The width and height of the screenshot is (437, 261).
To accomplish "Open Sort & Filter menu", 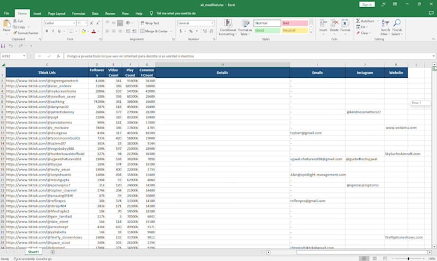I will (385, 28).
